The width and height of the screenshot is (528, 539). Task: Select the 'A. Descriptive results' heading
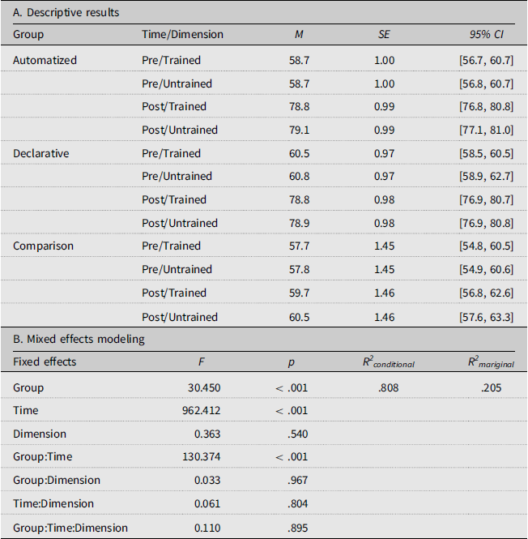66,13
